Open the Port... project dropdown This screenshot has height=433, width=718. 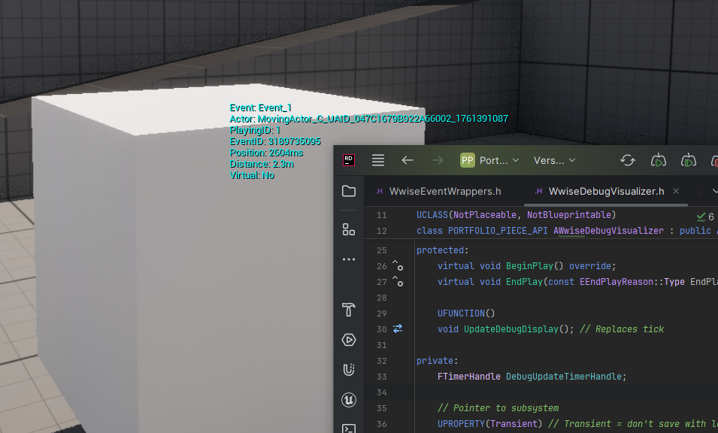[499, 161]
